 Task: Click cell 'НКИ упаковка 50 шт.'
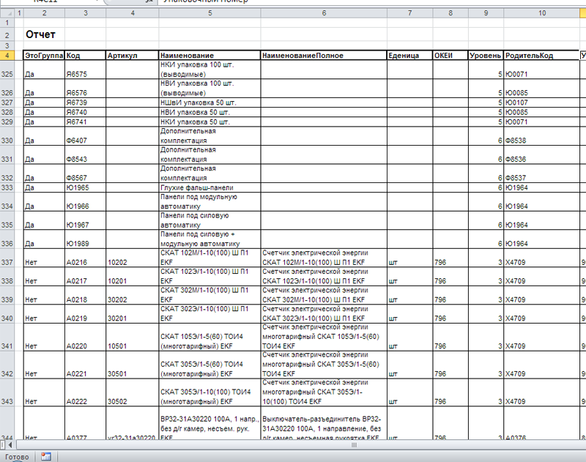coord(209,122)
